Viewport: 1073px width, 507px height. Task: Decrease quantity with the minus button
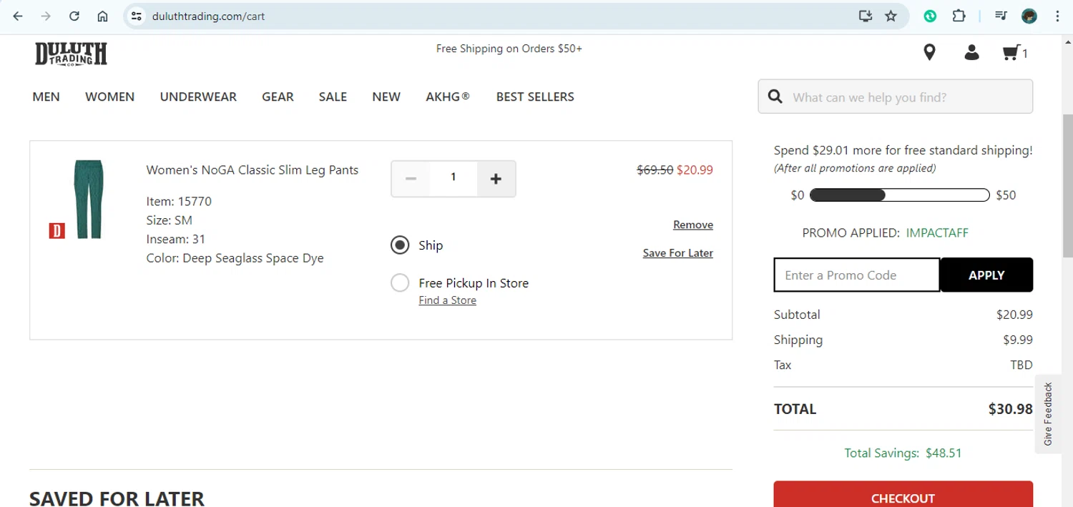[411, 178]
